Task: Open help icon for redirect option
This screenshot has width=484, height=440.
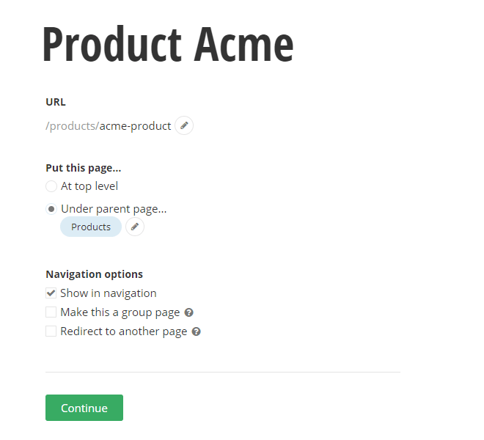Action: pos(197,331)
